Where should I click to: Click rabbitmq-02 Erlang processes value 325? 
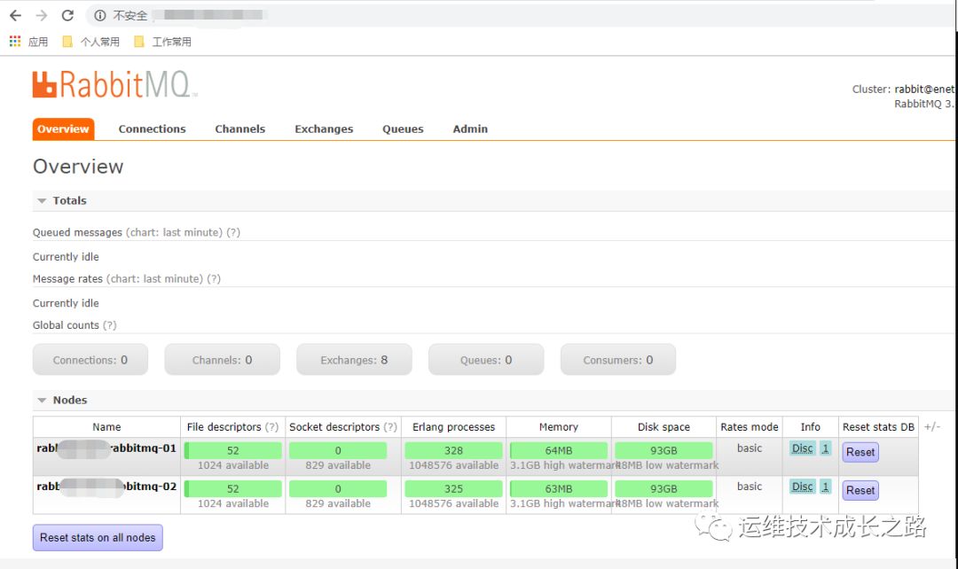(453, 489)
